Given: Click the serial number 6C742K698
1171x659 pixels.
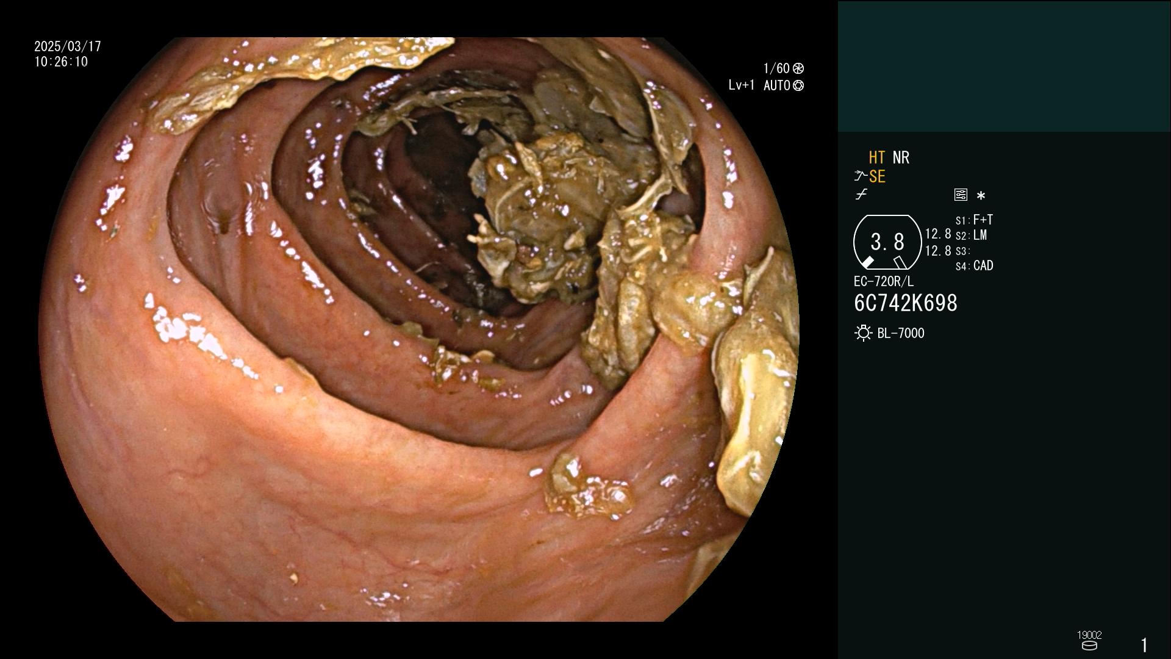Looking at the screenshot, I should tap(906, 303).
